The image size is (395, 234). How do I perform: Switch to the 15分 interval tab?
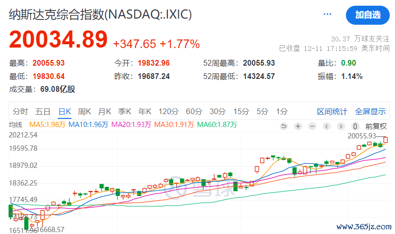click(x=241, y=111)
